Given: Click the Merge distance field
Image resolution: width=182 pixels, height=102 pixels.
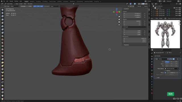Looking at the screenshot, I should [x=172, y=73].
